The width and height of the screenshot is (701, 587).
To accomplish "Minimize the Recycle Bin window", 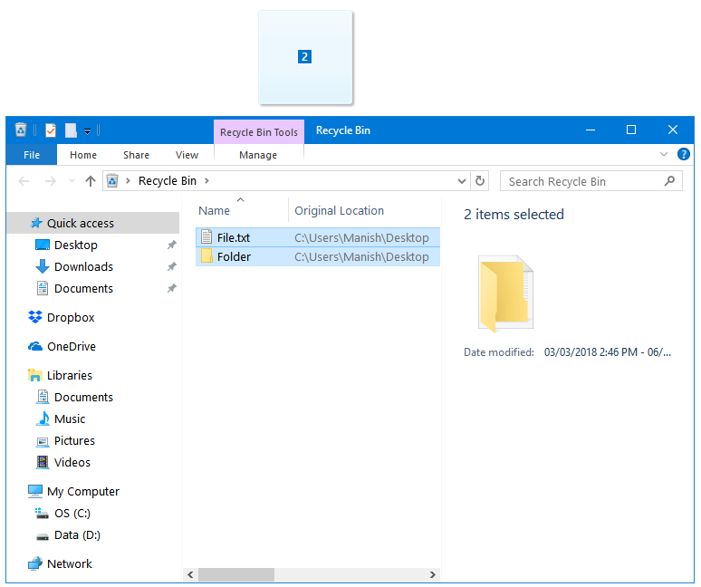I will point(591,130).
